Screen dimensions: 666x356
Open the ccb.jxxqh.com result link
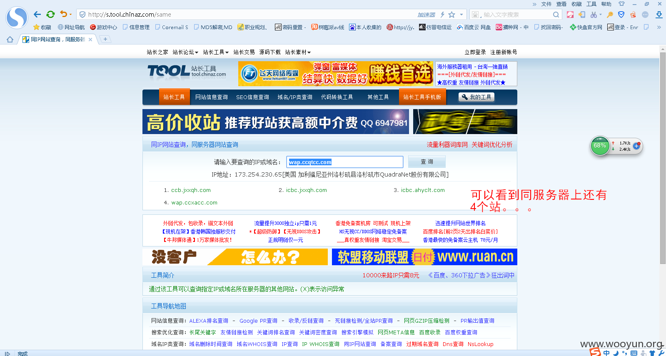tap(191, 190)
